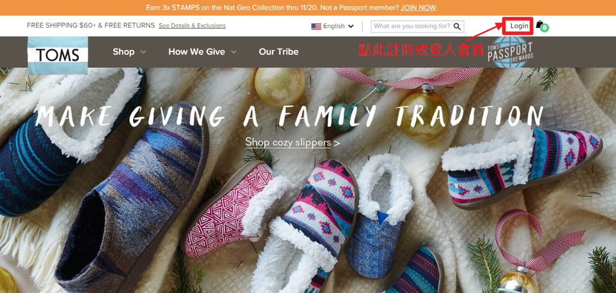Click the search magnifier icon
616x293 pixels.
457,26
